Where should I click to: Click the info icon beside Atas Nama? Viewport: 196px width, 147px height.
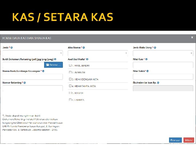click(x=84, y=47)
